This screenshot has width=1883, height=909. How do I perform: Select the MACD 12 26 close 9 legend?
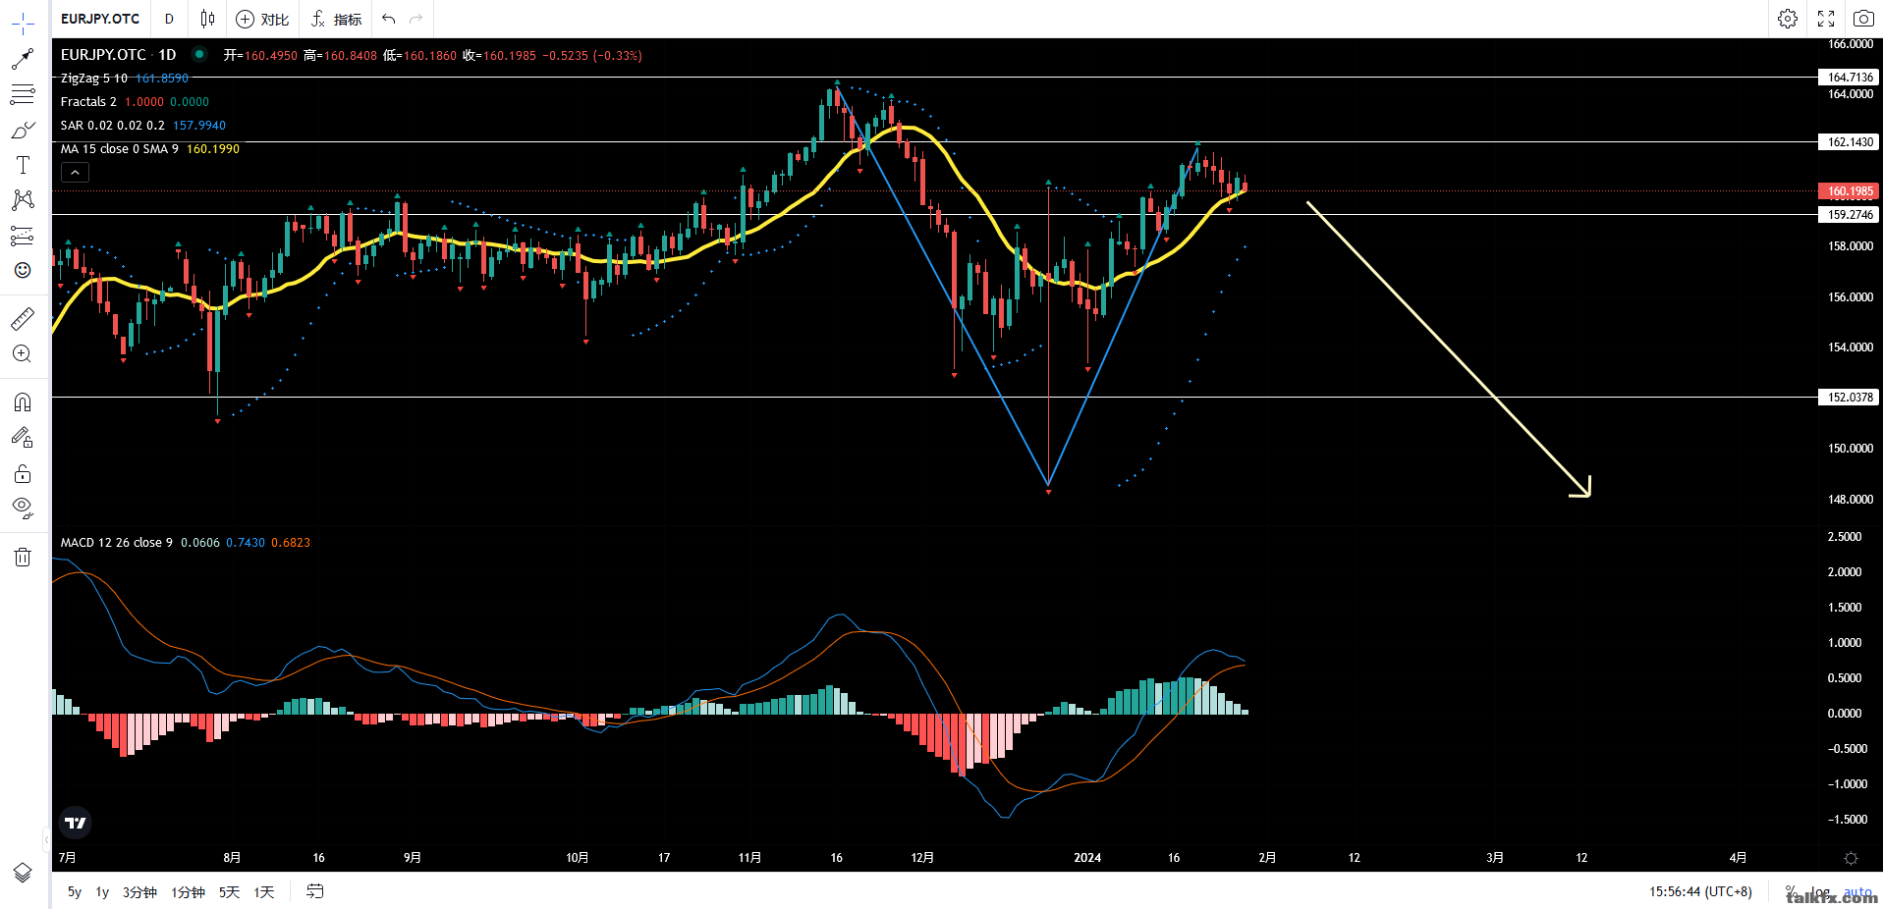[117, 543]
